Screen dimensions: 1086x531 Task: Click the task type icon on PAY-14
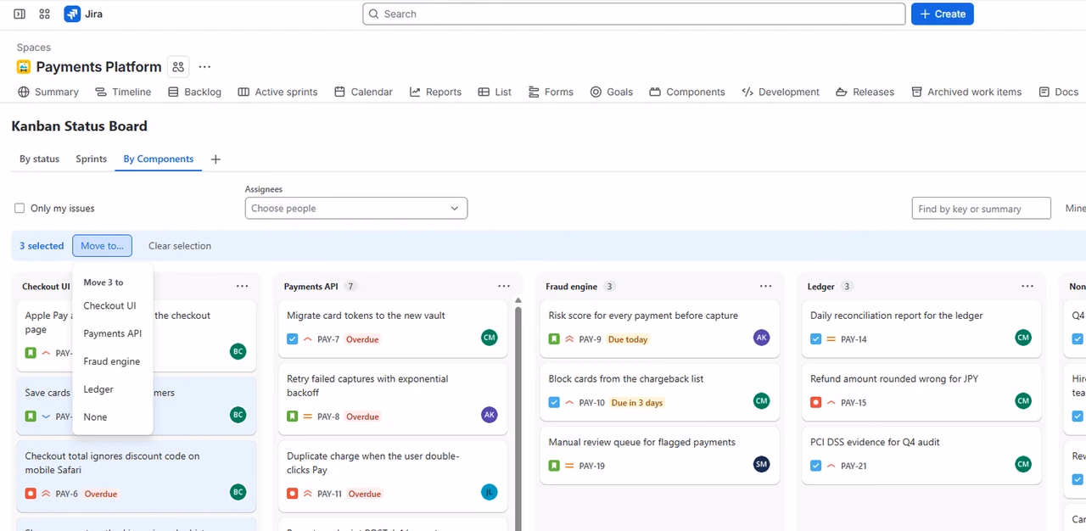816,339
